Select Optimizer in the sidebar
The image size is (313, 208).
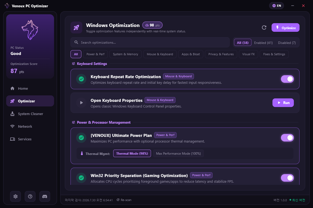(x=30, y=101)
